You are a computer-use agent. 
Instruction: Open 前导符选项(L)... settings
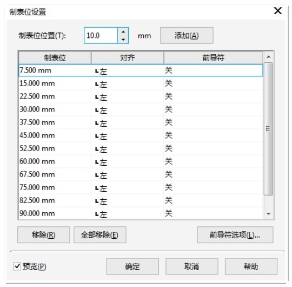pos(235,235)
